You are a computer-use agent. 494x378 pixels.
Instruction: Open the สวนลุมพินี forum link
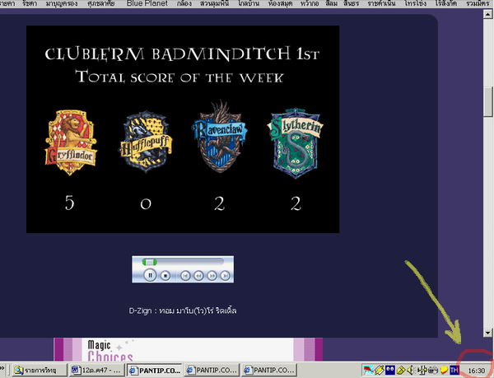tap(215, 3)
